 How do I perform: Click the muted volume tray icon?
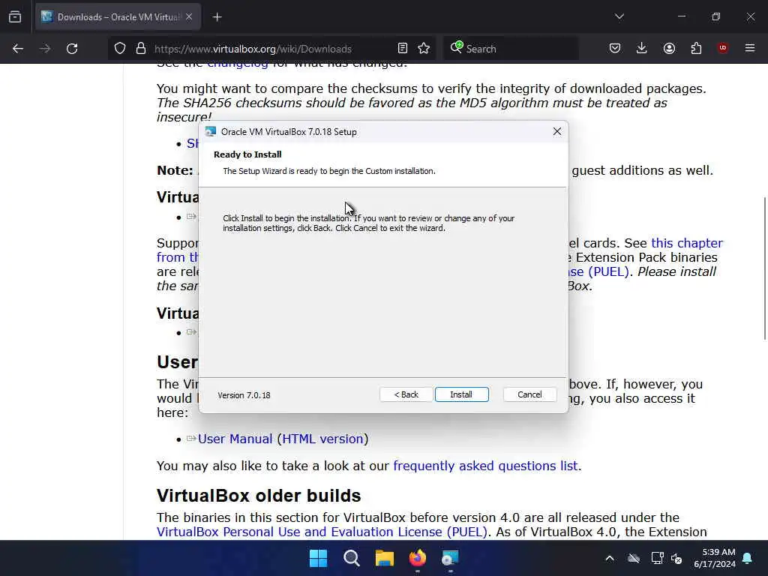click(676, 558)
